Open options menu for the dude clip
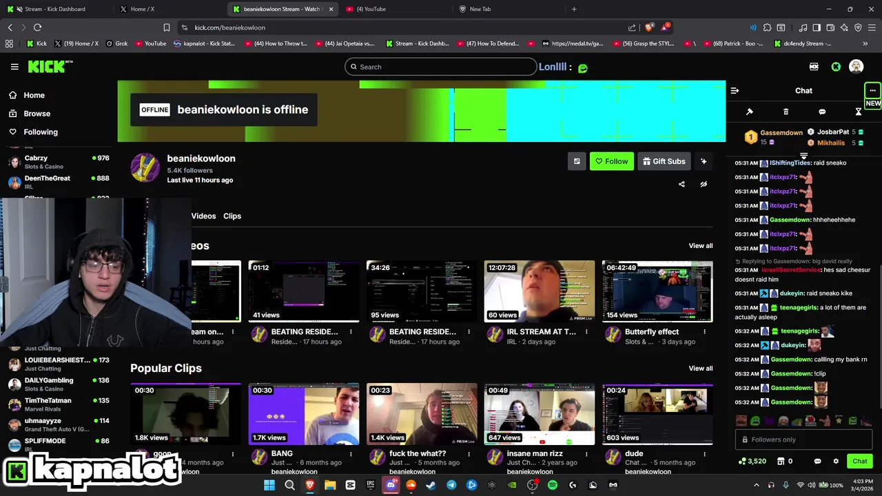The height and width of the screenshot is (496, 882). pos(704,454)
